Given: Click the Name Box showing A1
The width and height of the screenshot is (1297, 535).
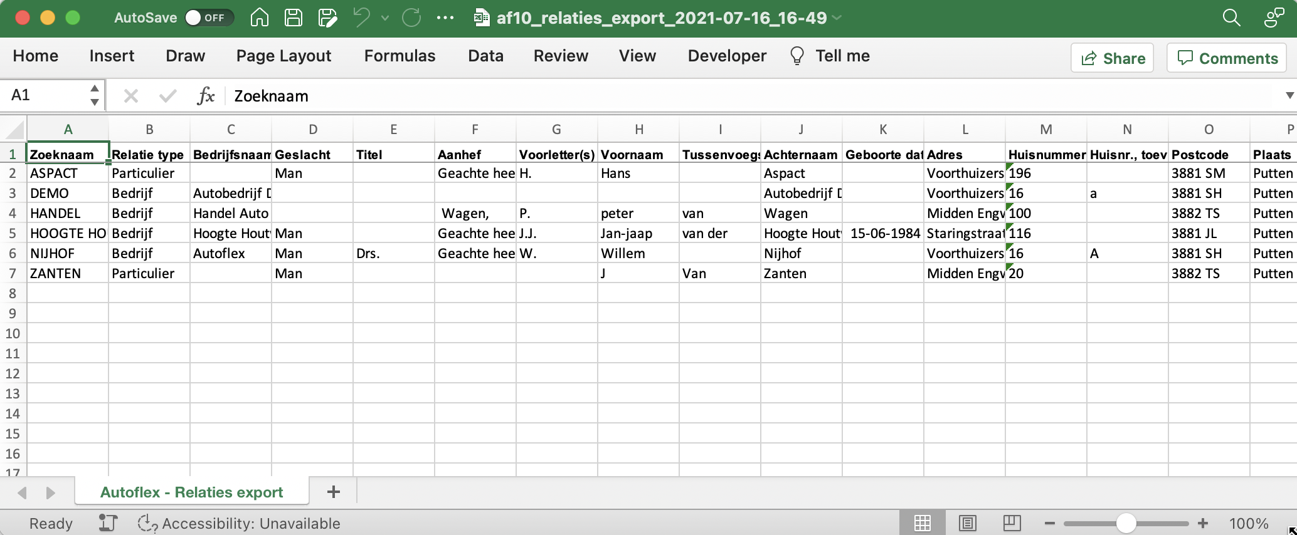Looking at the screenshot, I should 47,95.
